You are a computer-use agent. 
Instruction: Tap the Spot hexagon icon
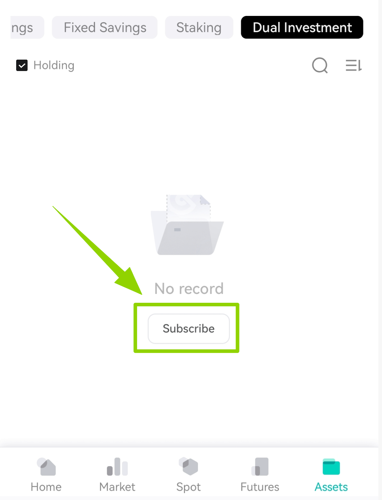coord(189,467)
